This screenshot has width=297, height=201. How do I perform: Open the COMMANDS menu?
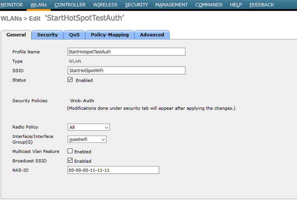point(209,5)
